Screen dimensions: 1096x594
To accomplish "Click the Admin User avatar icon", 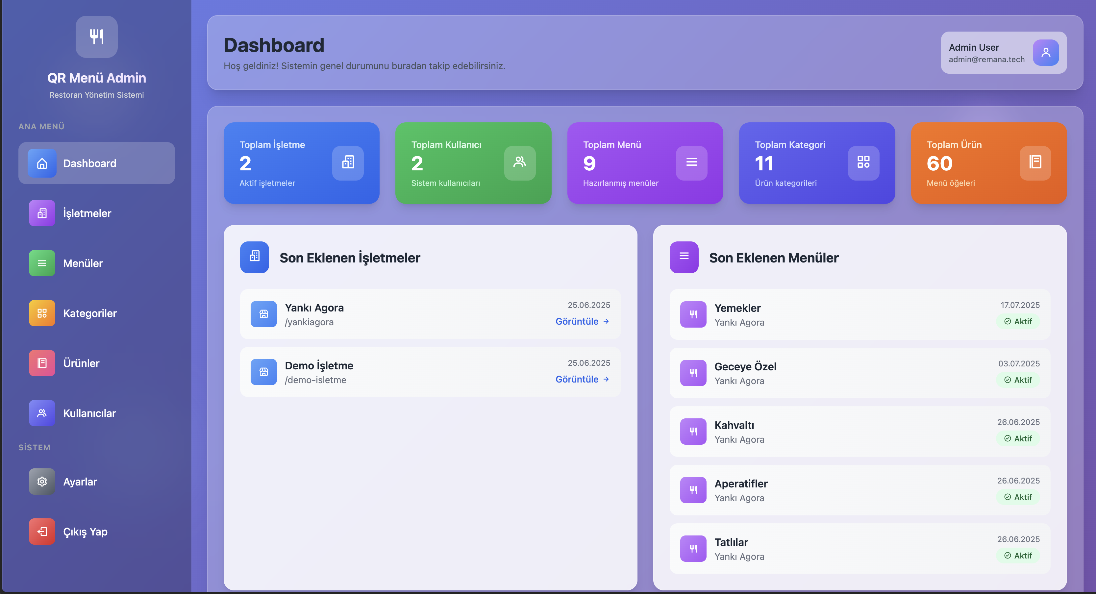I will pos(1045,53).
